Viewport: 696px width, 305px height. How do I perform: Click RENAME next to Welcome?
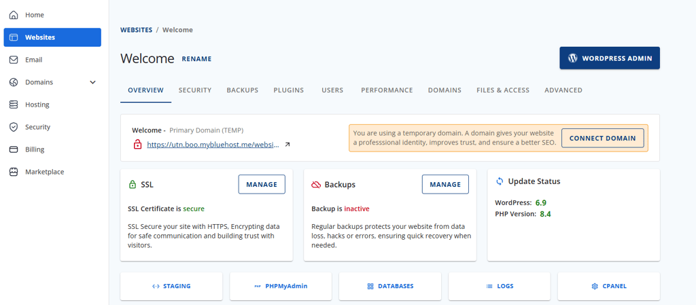pyautogui.click(x=196, y=58)
